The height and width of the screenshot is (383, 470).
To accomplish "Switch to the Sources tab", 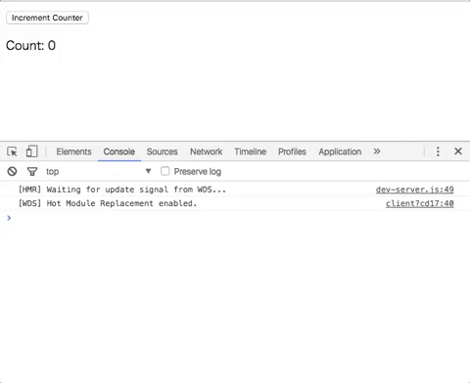I will 162,151.
